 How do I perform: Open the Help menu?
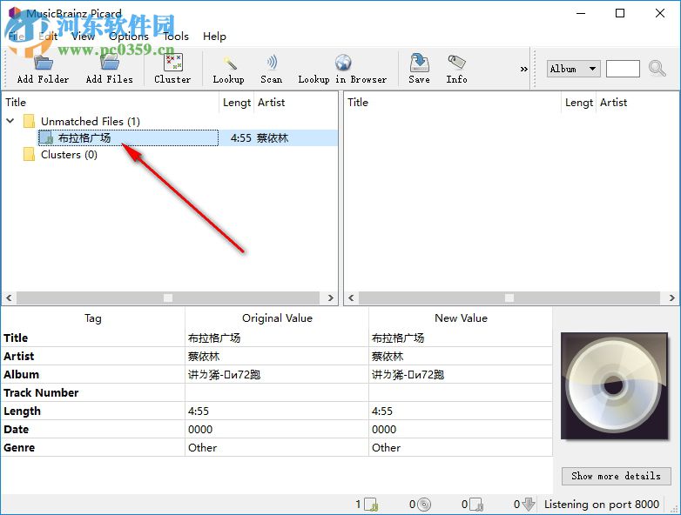pyautogui.click(x=214, y=37)
